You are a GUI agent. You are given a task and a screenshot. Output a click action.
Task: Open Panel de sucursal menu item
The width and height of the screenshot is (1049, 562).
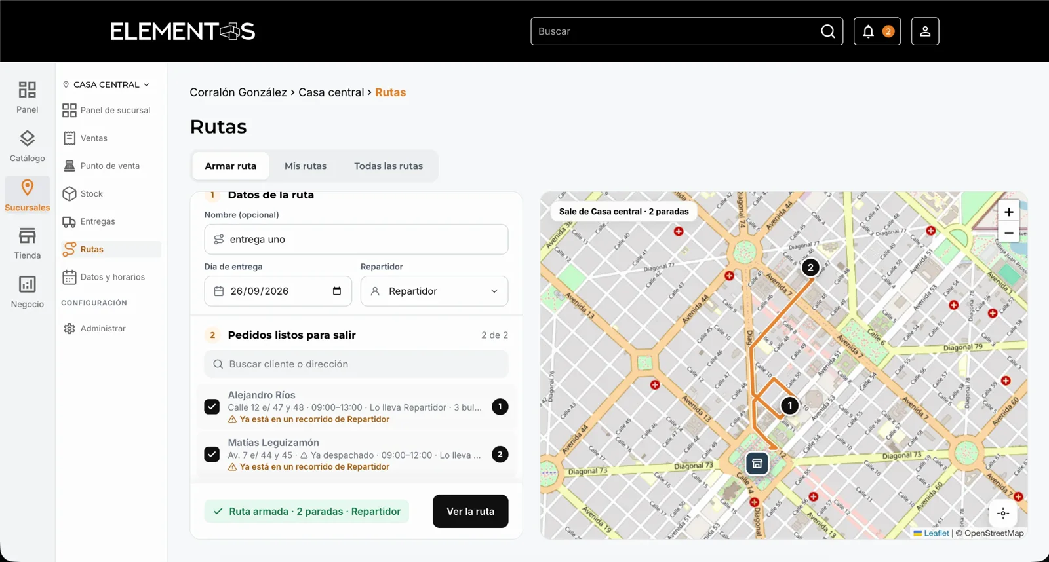click(x=111, y=111)
